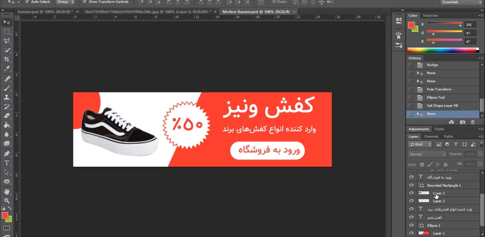Open the Essentials workspace dropdown
The image size is (485, 237).
pos(461,2)
